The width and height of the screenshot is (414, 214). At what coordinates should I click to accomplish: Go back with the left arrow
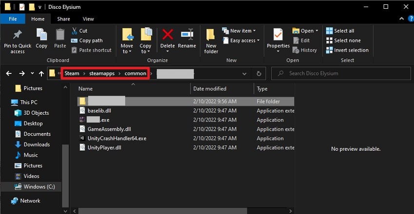tap(9, 73)
